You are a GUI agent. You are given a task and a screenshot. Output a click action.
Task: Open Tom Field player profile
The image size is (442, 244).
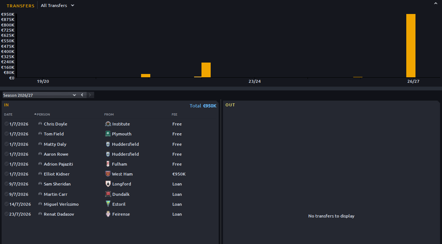pos(54,134)
